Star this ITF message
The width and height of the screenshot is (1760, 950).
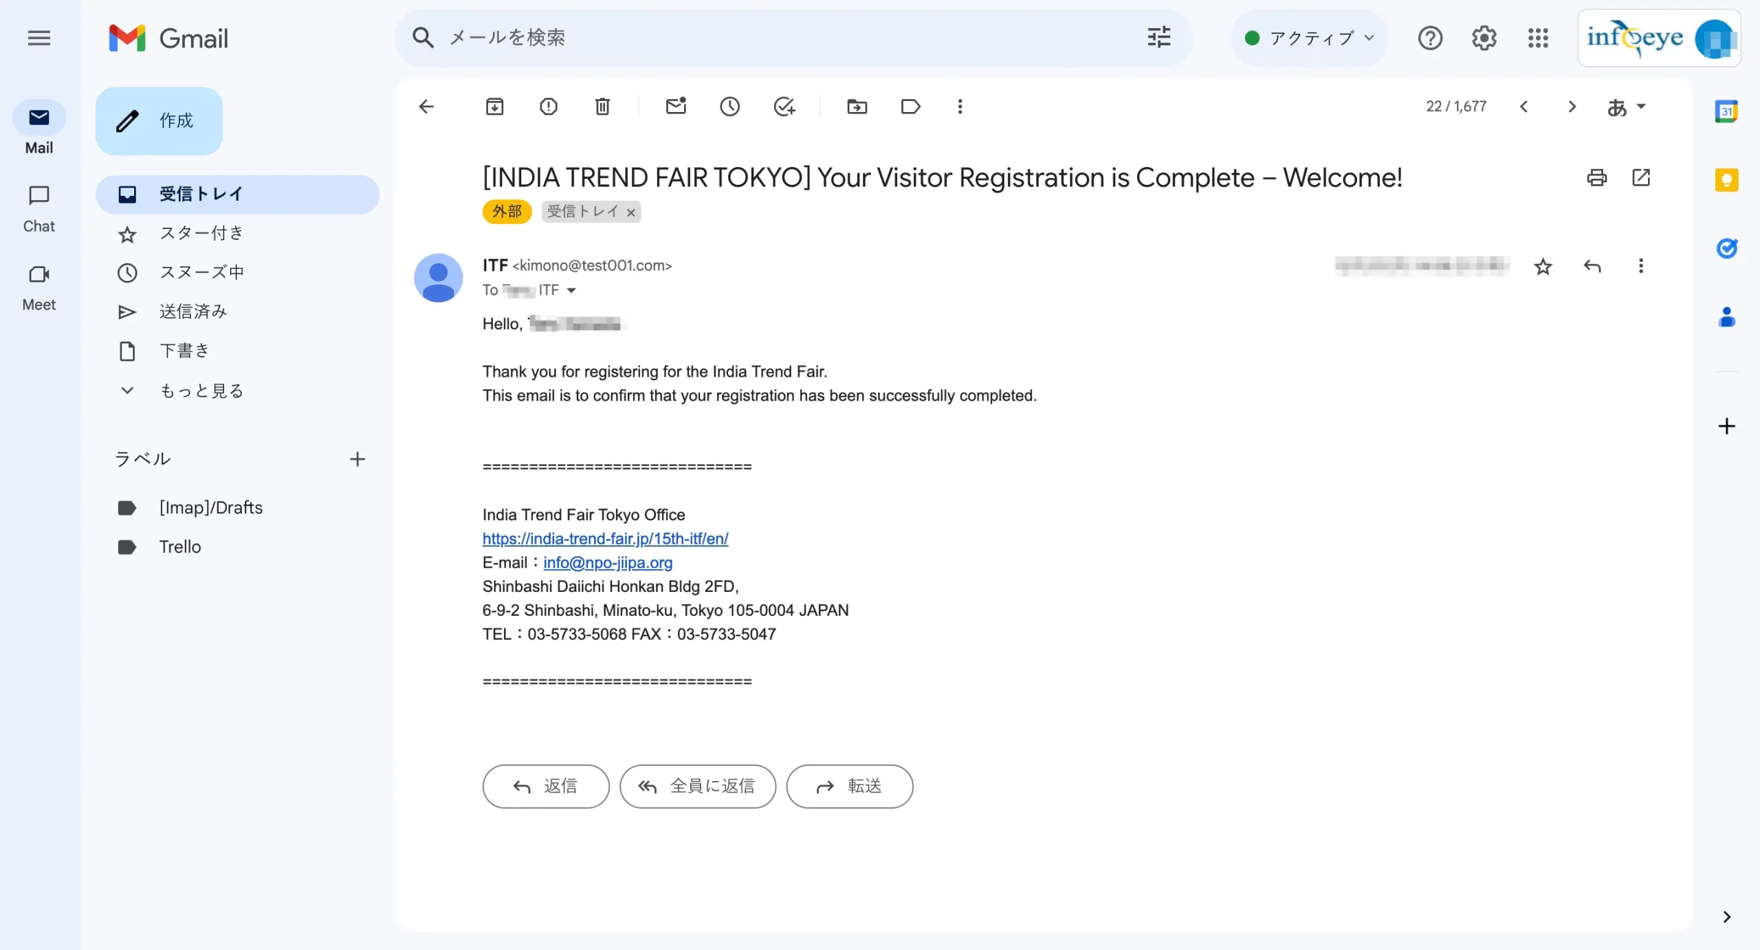[1543, 266]
